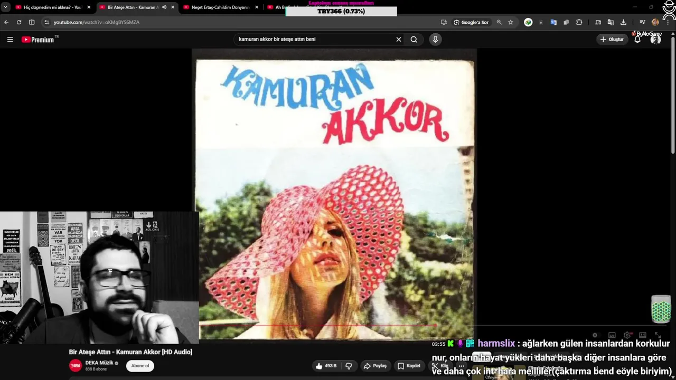Click the address bar URL

97,22
